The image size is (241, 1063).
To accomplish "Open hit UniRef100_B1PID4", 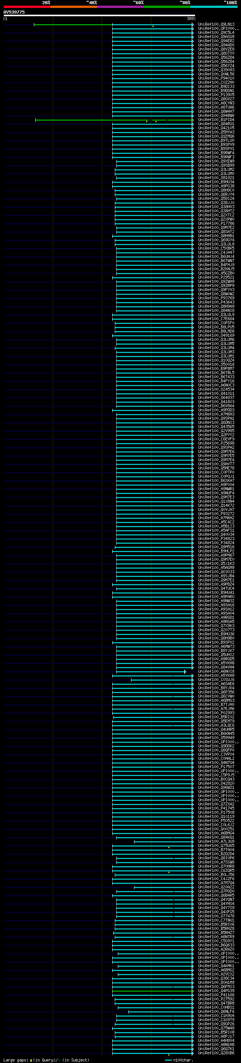I will pos(216,120).
